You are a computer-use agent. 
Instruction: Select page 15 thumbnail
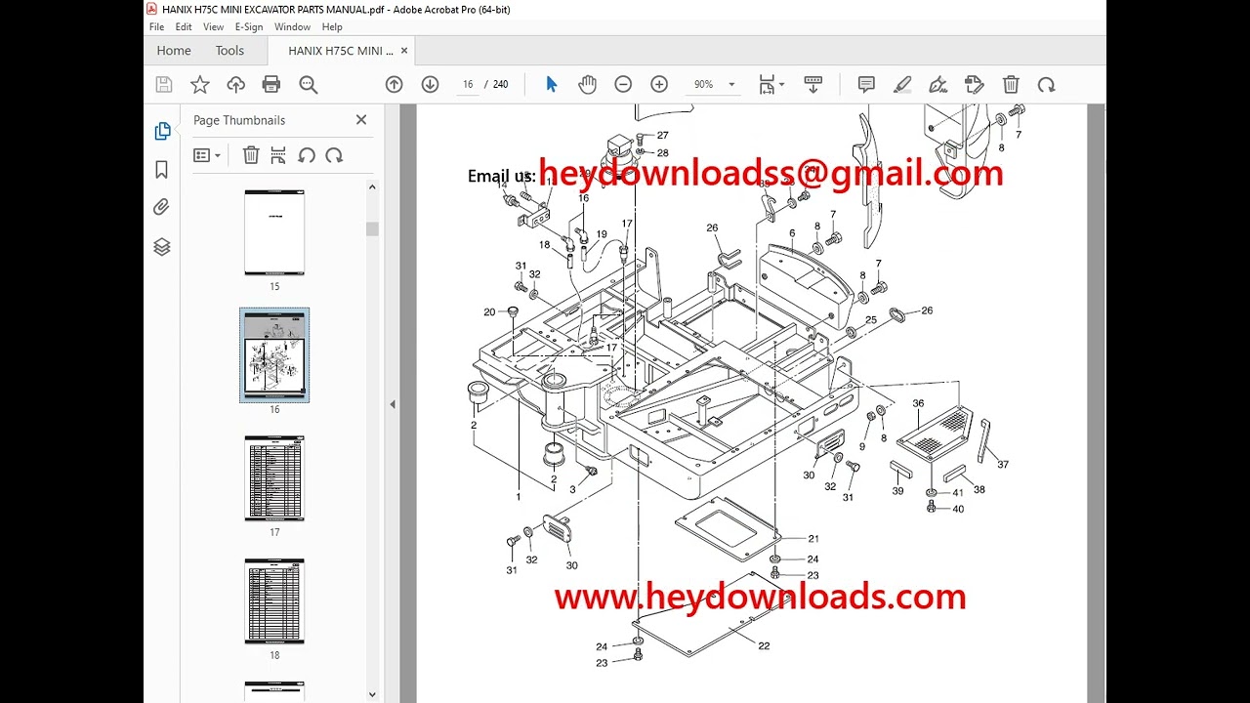pyautogui.click(x=274, y=232)
